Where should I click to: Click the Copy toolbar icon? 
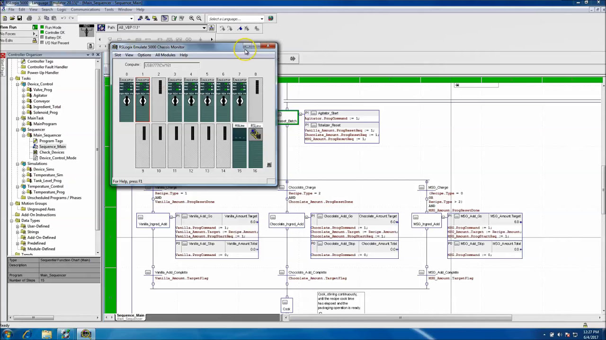[47, 18]
